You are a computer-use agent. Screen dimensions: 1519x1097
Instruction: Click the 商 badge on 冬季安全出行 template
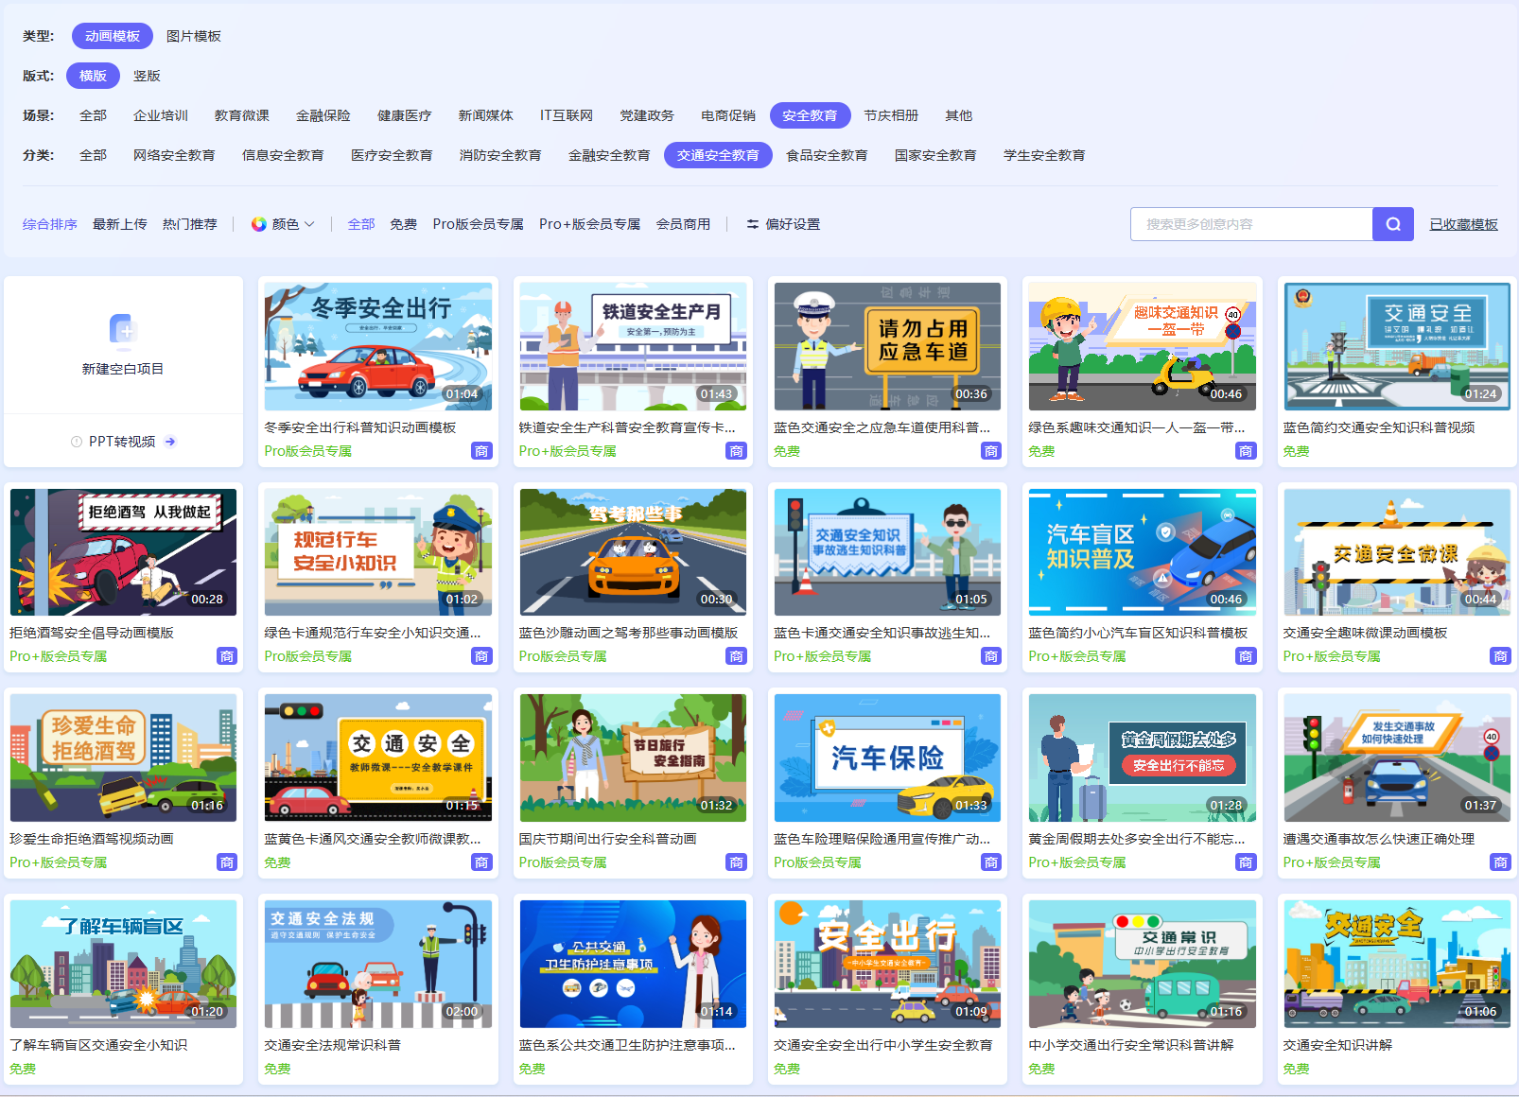[482, 451]
